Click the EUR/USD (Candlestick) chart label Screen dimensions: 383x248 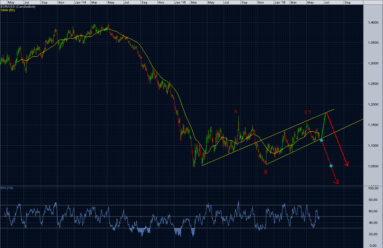[18, 7]
